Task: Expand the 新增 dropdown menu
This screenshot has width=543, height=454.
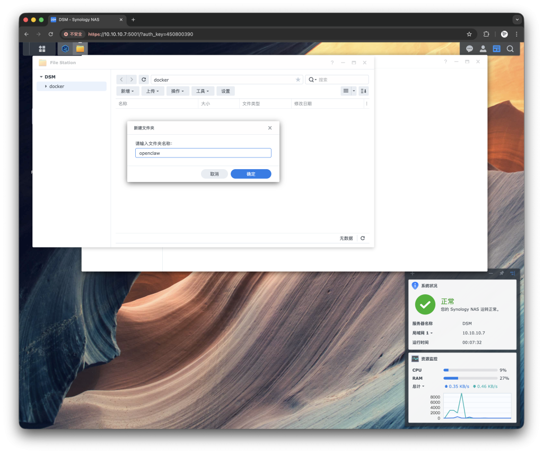Action: 127,91
